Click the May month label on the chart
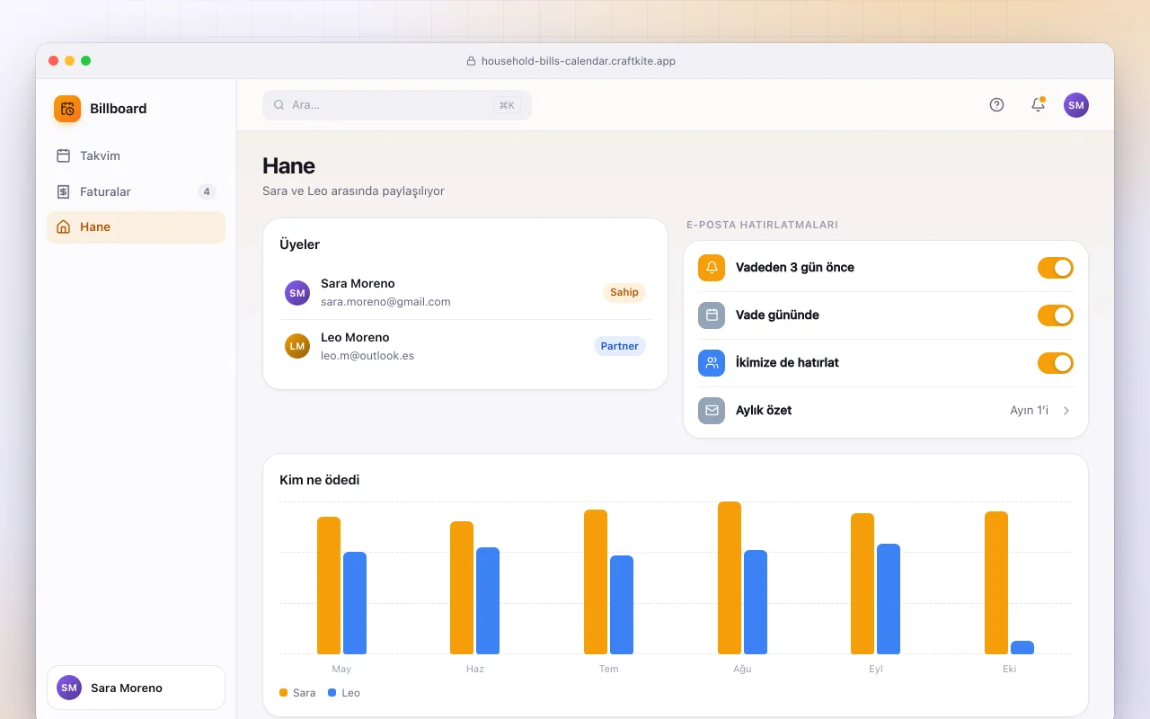The height and width of the screenshot is (719, 1150). click(341, 669)
